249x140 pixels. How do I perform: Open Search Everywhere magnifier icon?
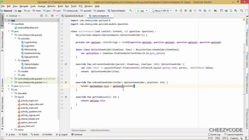[242, 10]
